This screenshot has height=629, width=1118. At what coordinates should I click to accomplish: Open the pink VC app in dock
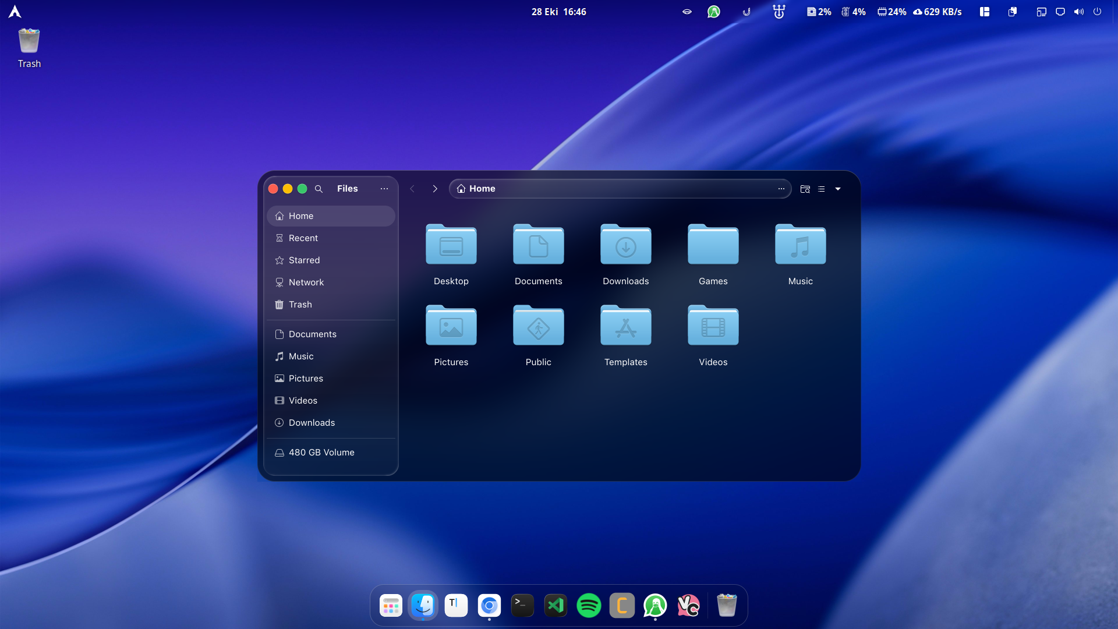tap(688, 606)
